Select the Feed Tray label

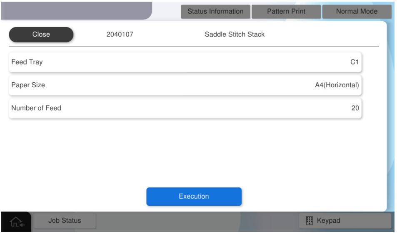point(27,62)
